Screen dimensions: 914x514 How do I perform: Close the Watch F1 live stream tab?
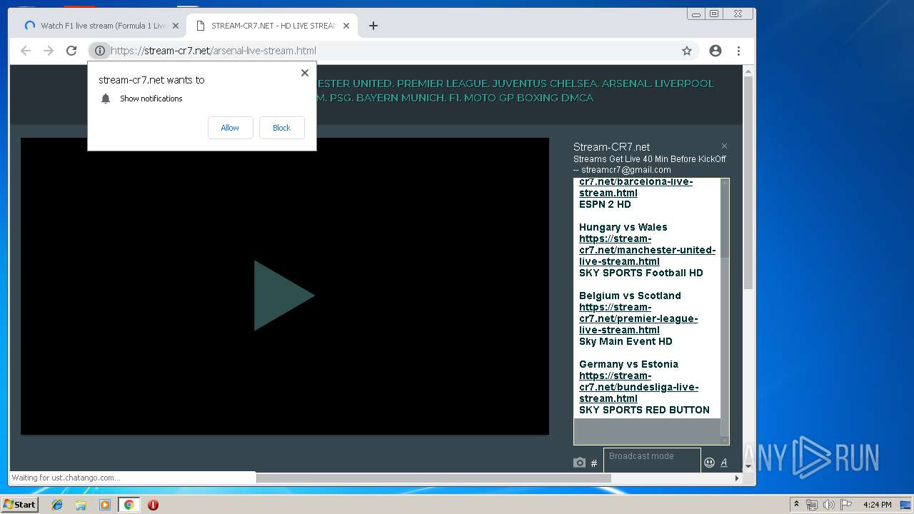pos(176,26)
